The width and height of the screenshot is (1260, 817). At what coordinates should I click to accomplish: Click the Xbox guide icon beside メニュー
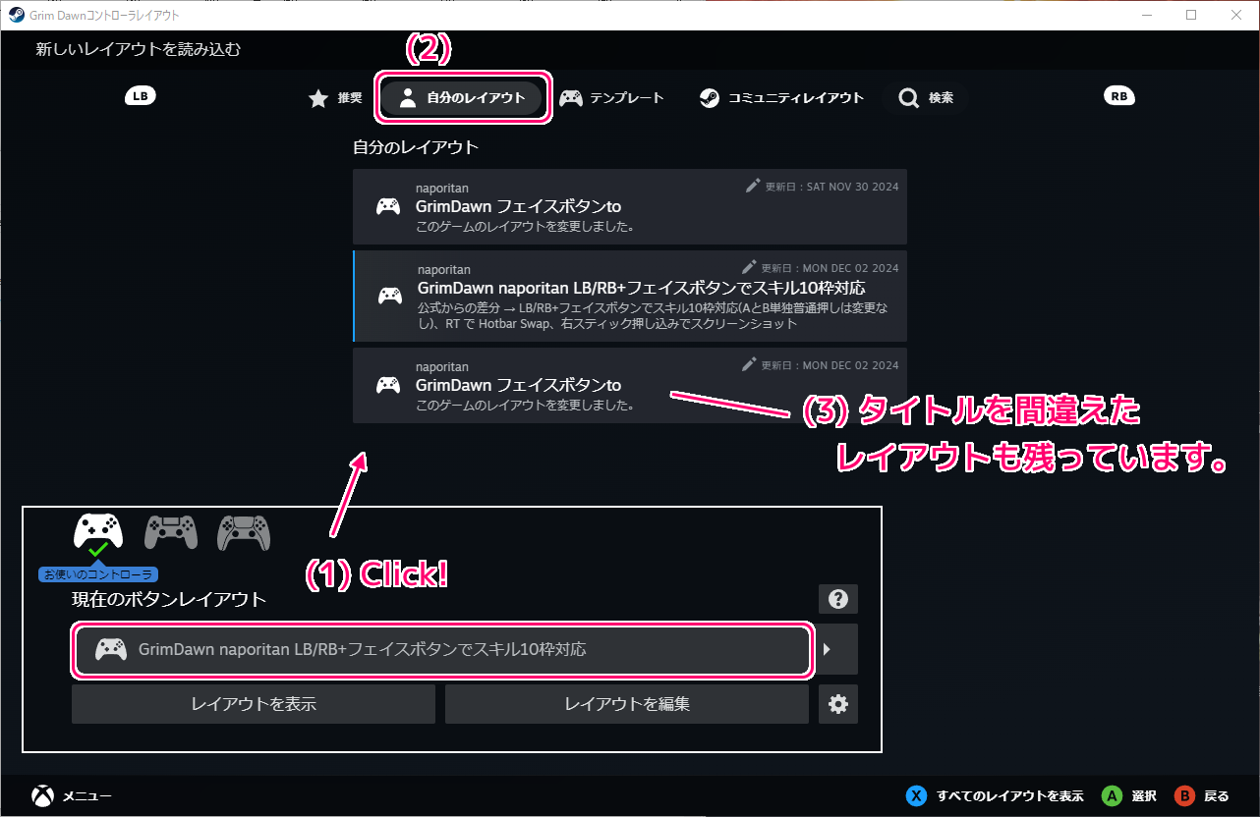coord(42,795)
